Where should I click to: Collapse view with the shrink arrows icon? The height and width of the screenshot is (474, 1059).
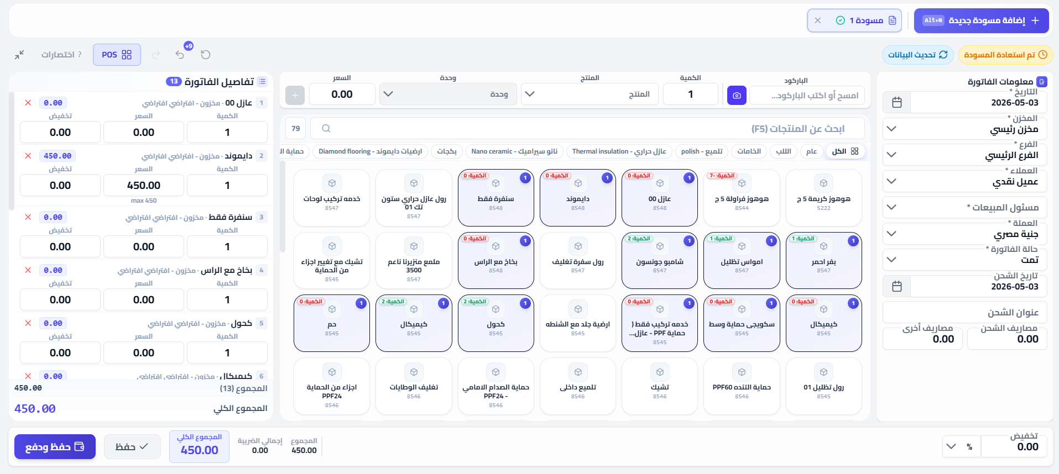pyautogui.click(x=19, y=55)
